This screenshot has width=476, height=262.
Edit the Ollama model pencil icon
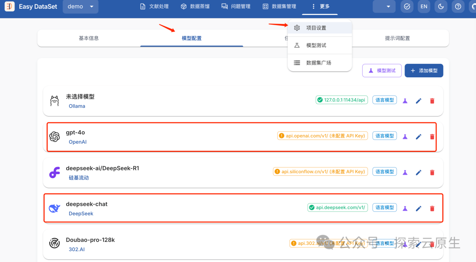[x=419, y=101]
